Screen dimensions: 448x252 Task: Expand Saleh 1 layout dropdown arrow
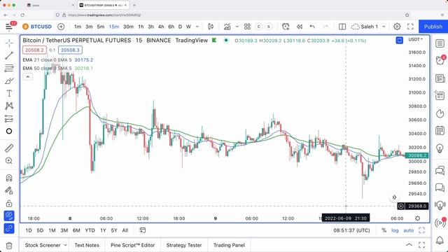point(384,27)
